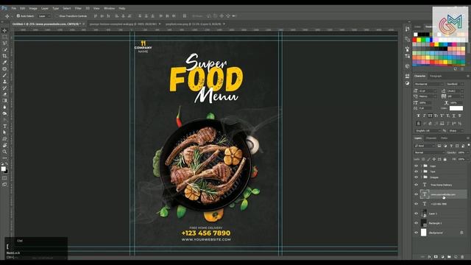The image size is (471, 265).
Task: Select the Eraser tool
Action: click(4, 94)
